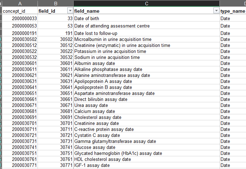Screen dimensions: 246x169
Task: Click the Date lost to follow-up cell
Action: point(147,33)
